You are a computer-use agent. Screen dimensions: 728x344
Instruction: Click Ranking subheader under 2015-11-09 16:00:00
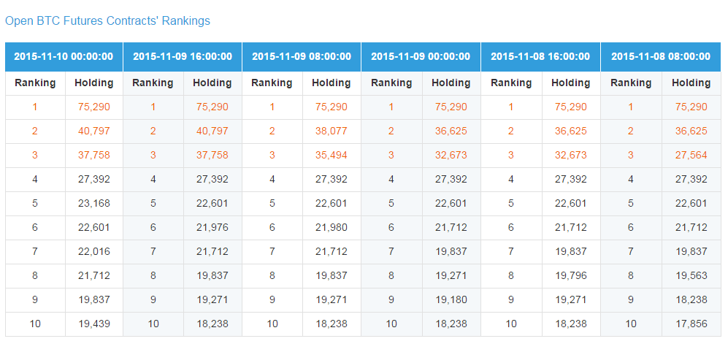[153, 83]
